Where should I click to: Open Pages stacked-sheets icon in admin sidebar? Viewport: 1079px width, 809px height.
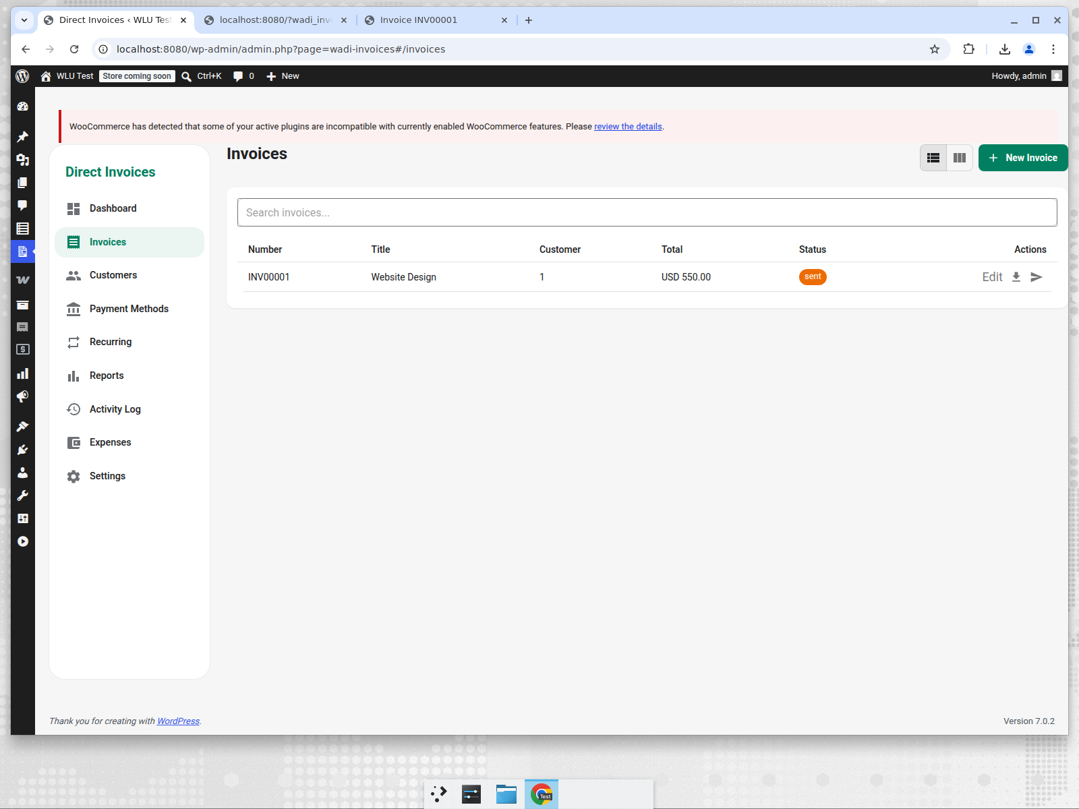pos(22,183)
